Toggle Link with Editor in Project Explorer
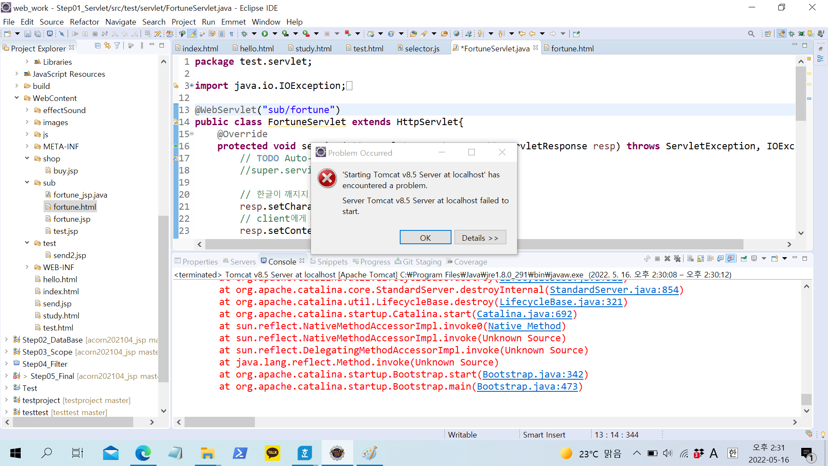The height and width of the screenshot is (466, 828). (x=107, y=45)
